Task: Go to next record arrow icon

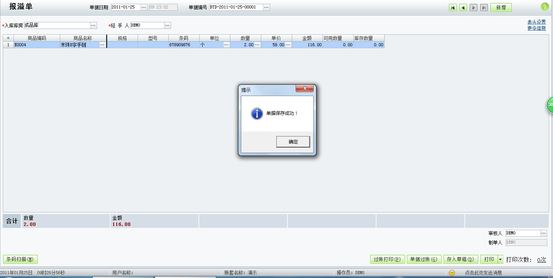Action: 474,8
